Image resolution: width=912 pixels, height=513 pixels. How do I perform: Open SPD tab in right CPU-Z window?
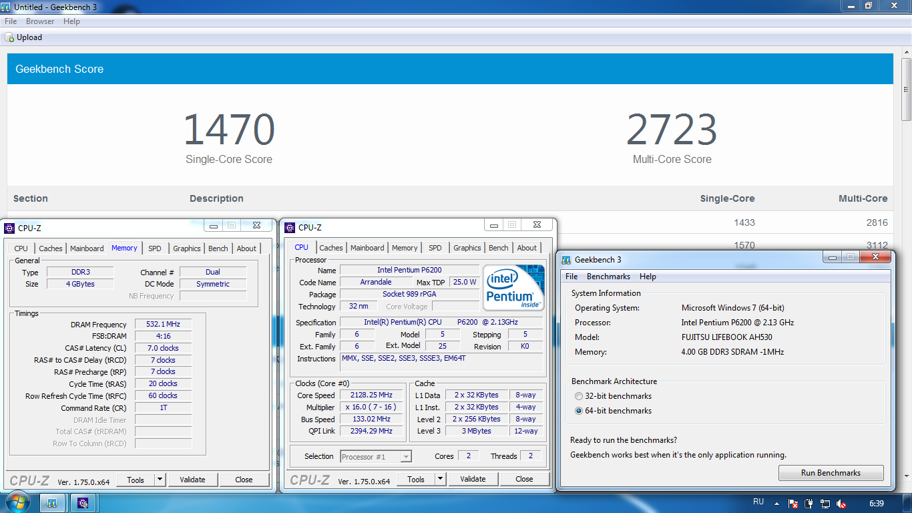coord(435,248)
